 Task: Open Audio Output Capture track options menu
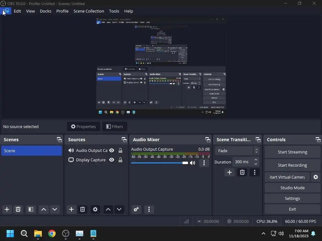pos(204,163)
